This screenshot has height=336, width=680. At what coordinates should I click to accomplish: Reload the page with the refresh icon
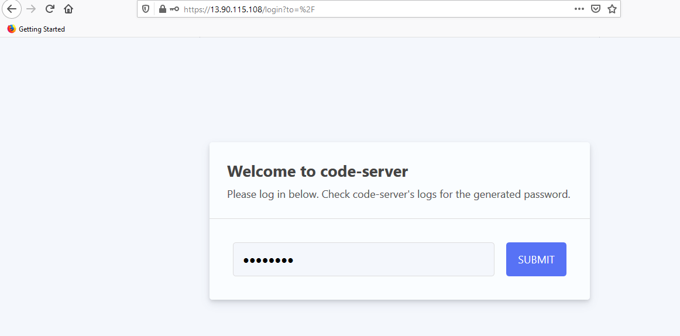point(50,9)
